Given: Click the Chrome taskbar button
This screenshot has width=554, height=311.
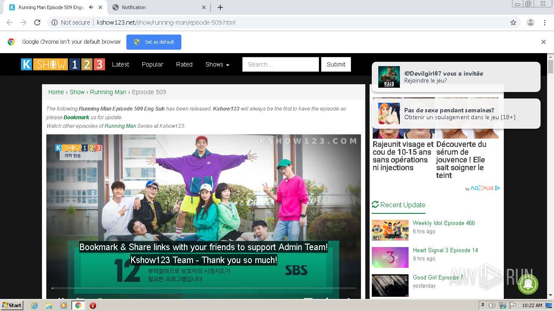Looking at the screenshot, I should pos(78,305).
